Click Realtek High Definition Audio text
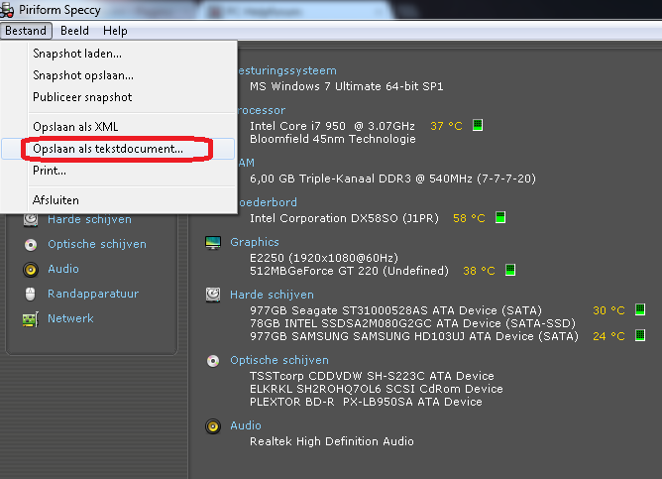662x479 pixels. point(332,441)
